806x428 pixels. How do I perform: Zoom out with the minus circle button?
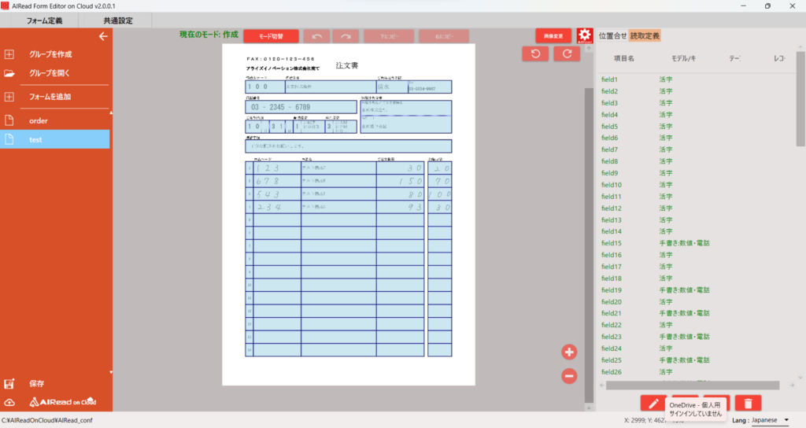click(570, 376)
